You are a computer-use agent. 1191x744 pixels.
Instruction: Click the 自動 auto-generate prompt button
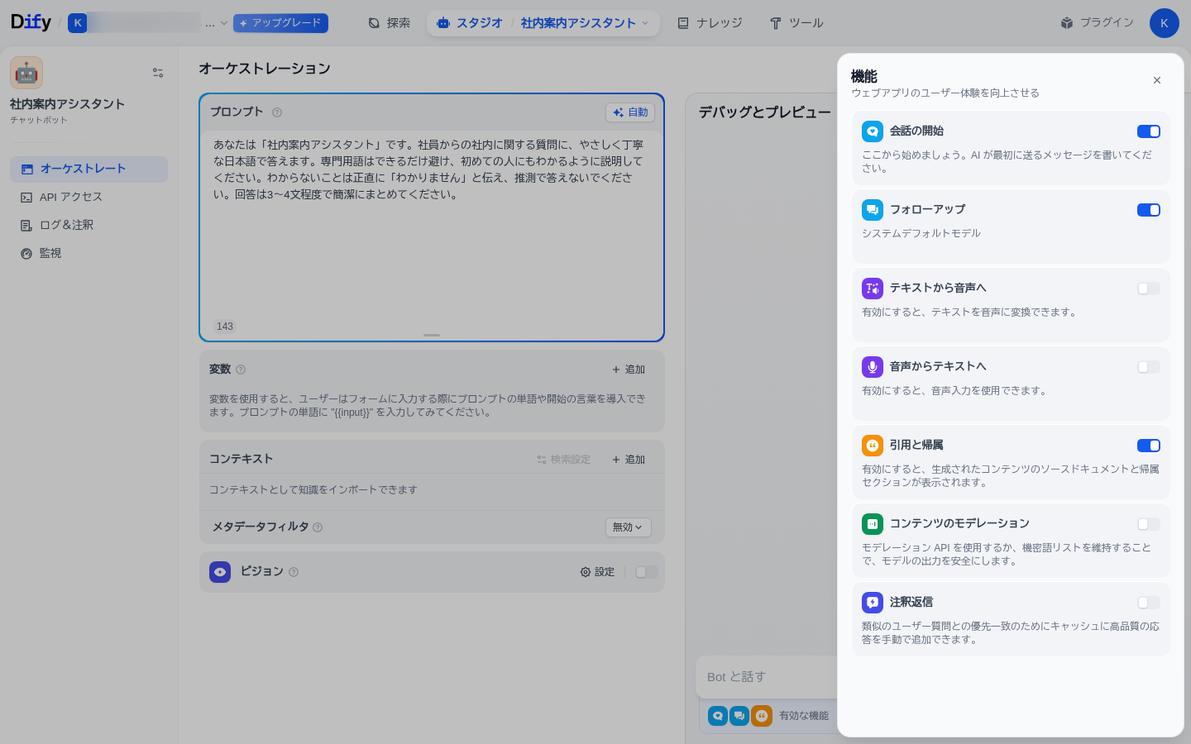[x=630, y=112]
